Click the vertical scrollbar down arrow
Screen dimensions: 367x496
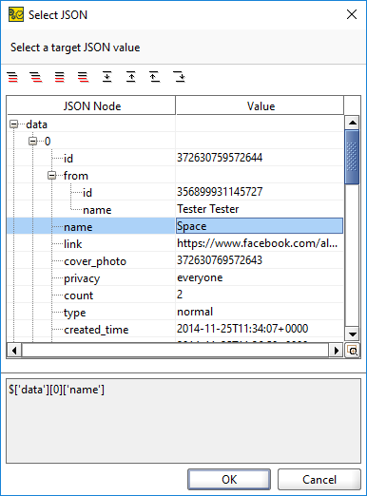pos(353,334)
